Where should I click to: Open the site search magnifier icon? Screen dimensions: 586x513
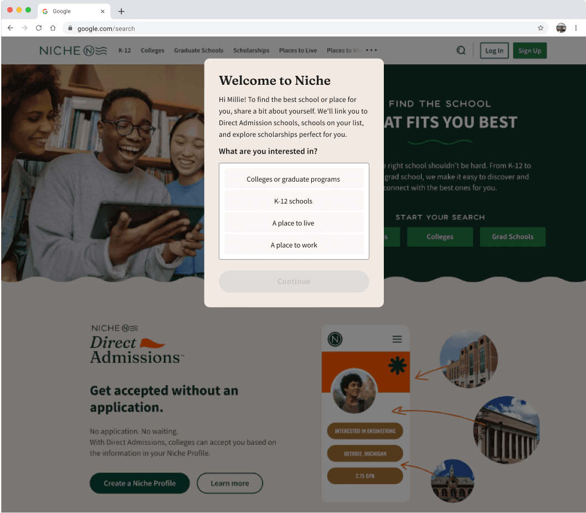(x=461, y=50)
